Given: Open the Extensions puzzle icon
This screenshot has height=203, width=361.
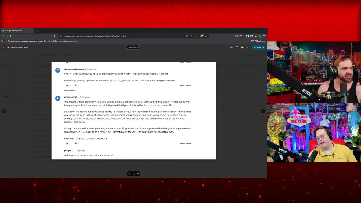Looking at the screenshot, I should pyautogui.click(x=237, y=36).
